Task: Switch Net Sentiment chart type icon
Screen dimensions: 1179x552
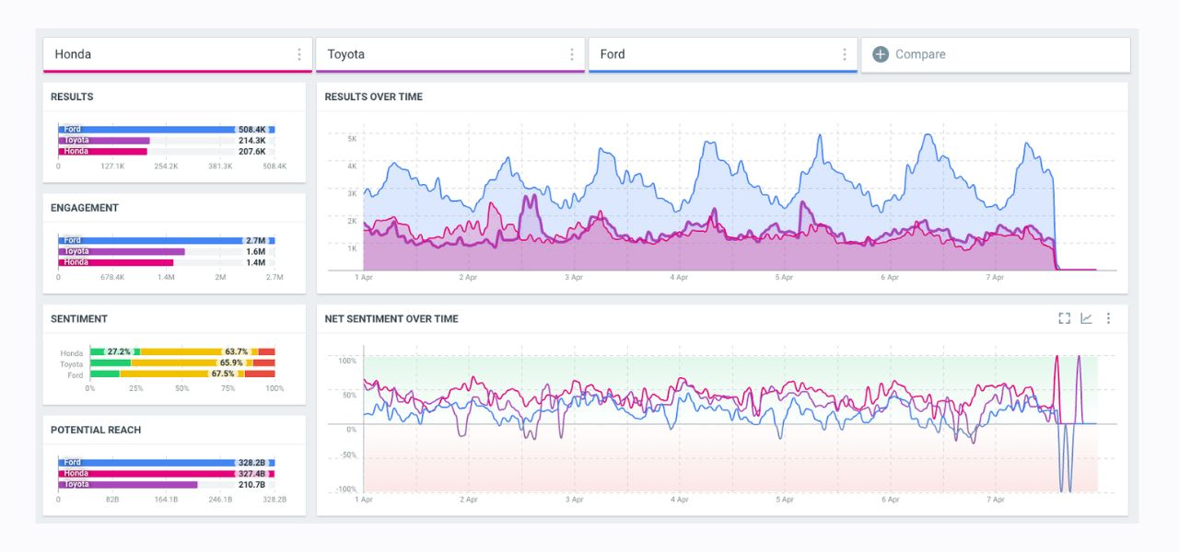Action: coord(1086,318)
